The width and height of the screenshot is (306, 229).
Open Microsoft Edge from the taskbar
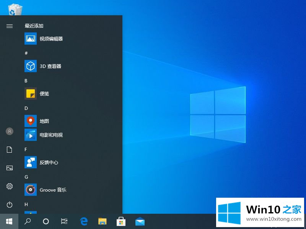(84, 221)
